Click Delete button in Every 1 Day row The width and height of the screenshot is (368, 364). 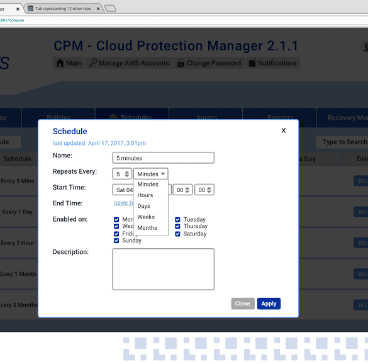(x=361, y=212)
